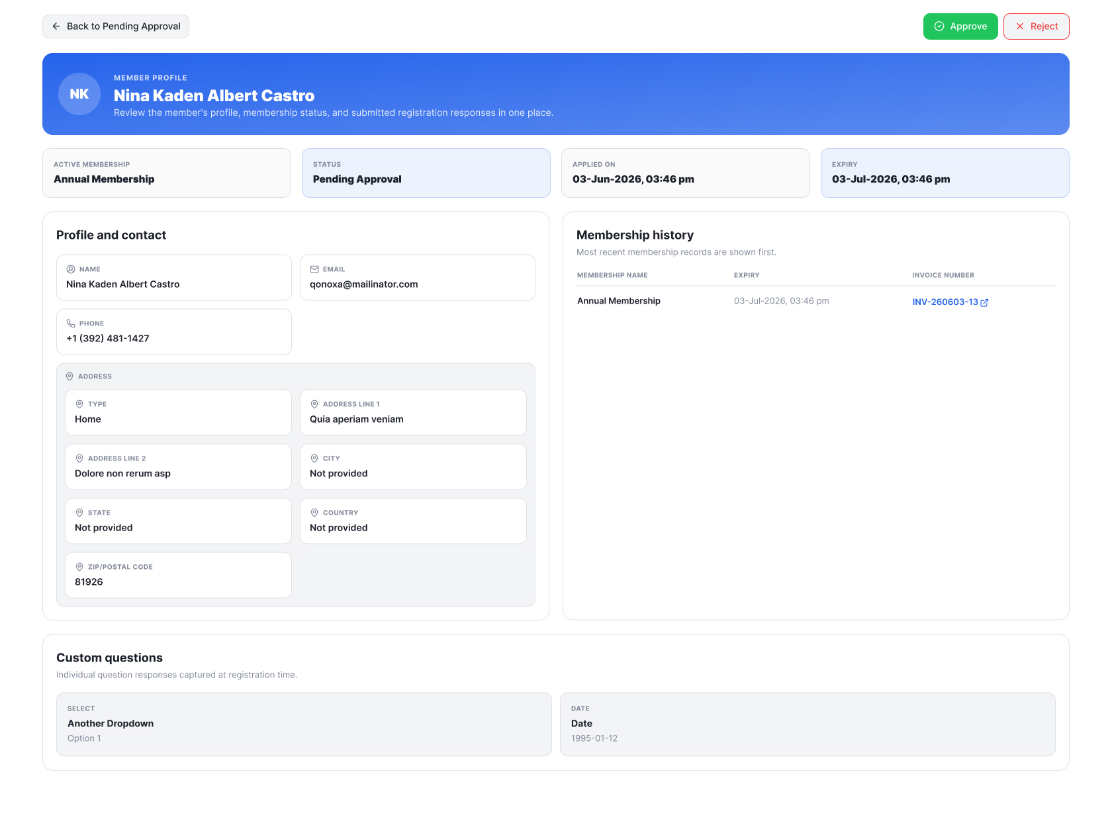The width and height of the screenshot is (1112, 815).
Task: Click the Date question title
Action: tap(582, 724)
